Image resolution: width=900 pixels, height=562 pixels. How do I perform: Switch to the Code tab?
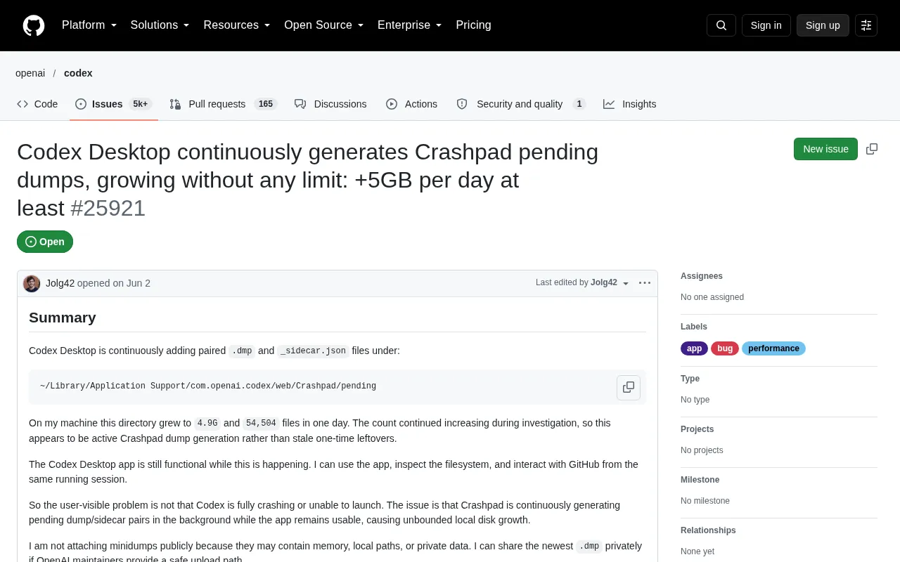pos(37,104)
